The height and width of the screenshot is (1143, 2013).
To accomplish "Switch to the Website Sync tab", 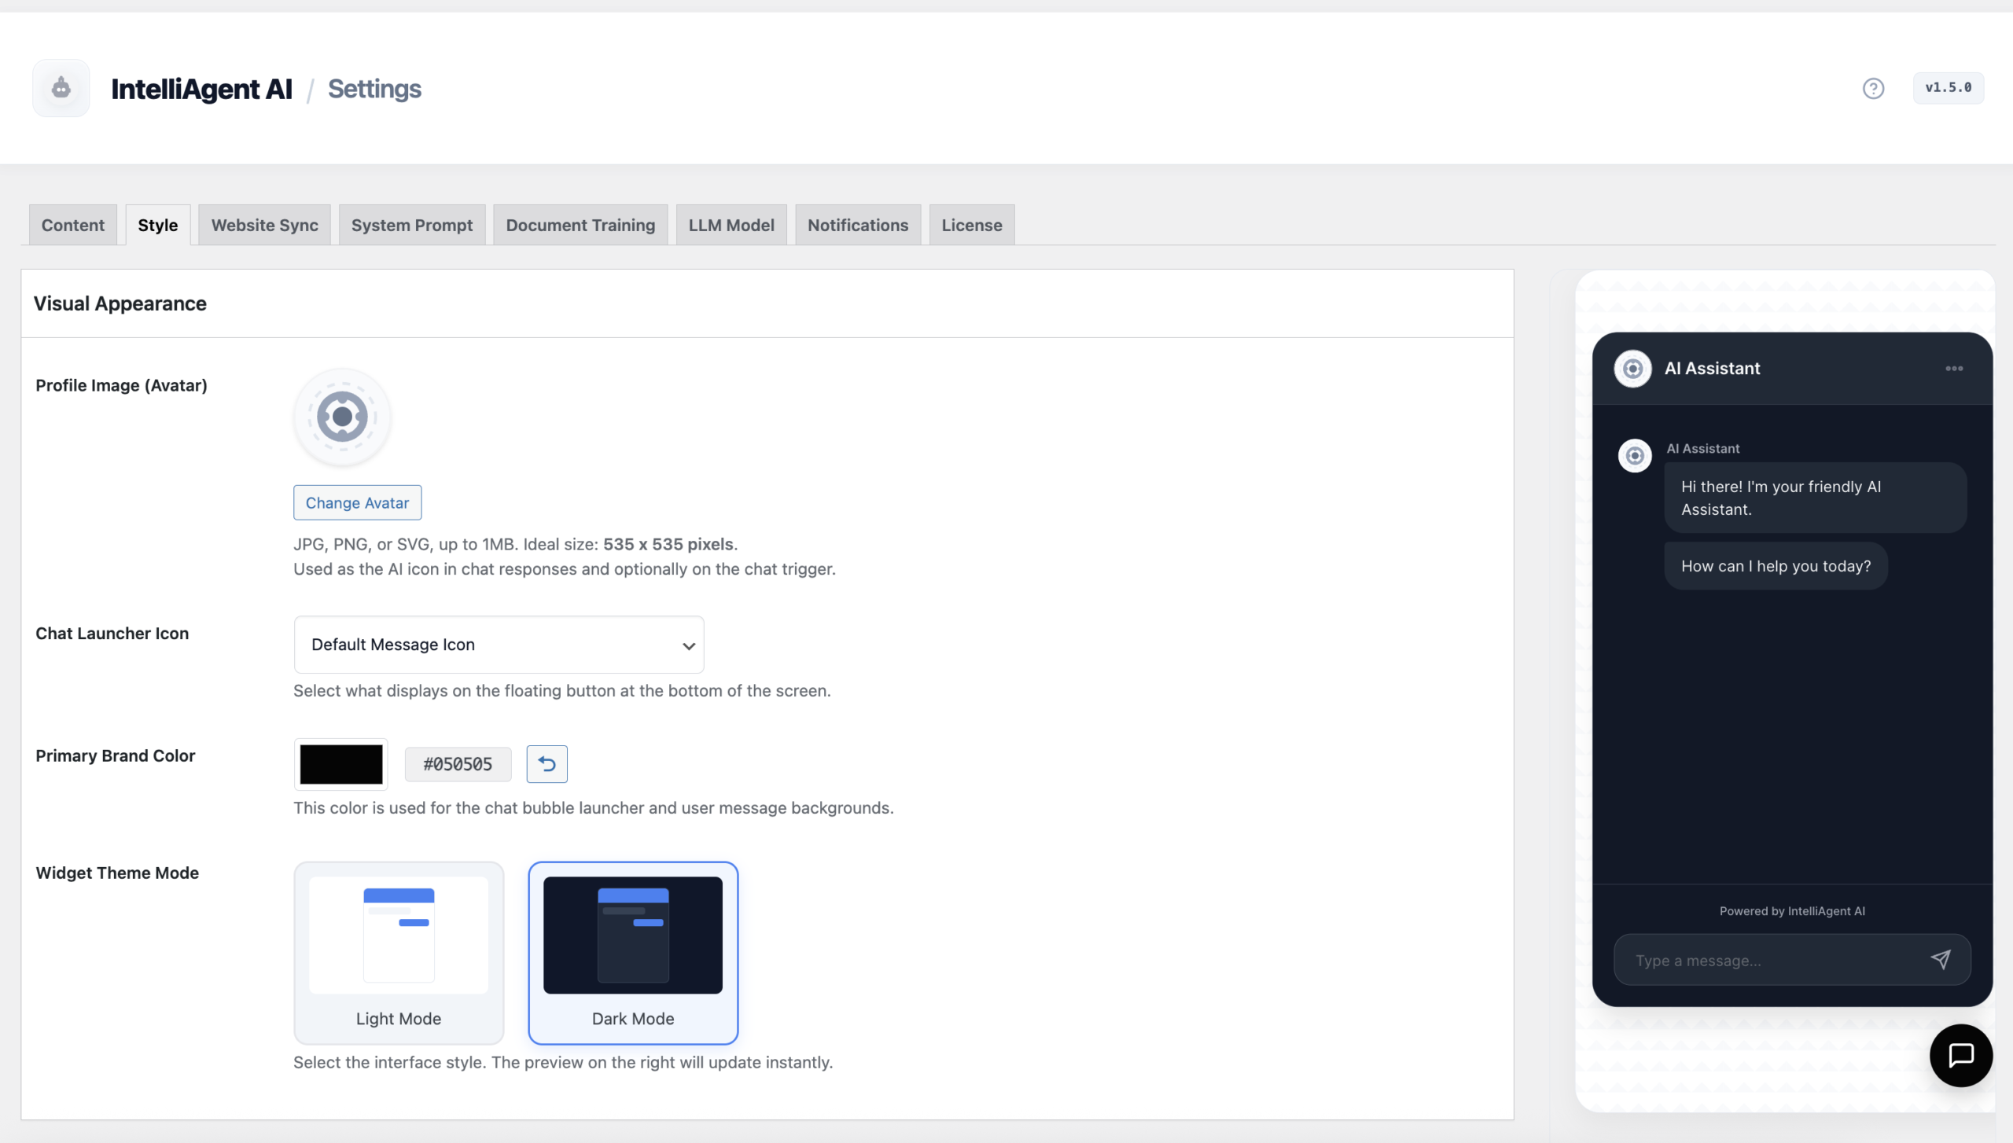I will (264, 226).
